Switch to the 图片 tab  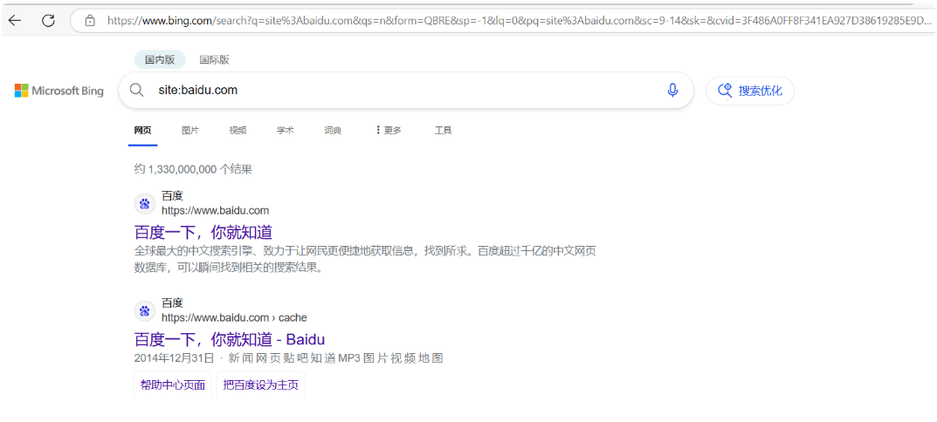click(190, 130)
